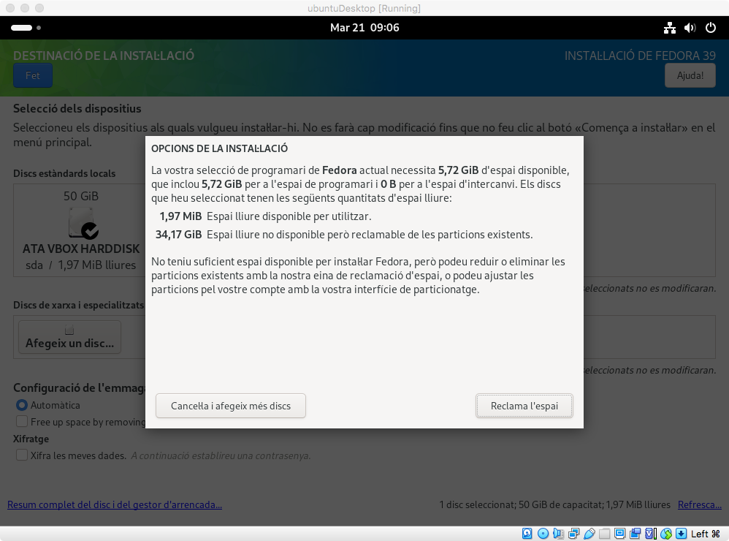Select the Automàtica radio option

click(22, 405)
